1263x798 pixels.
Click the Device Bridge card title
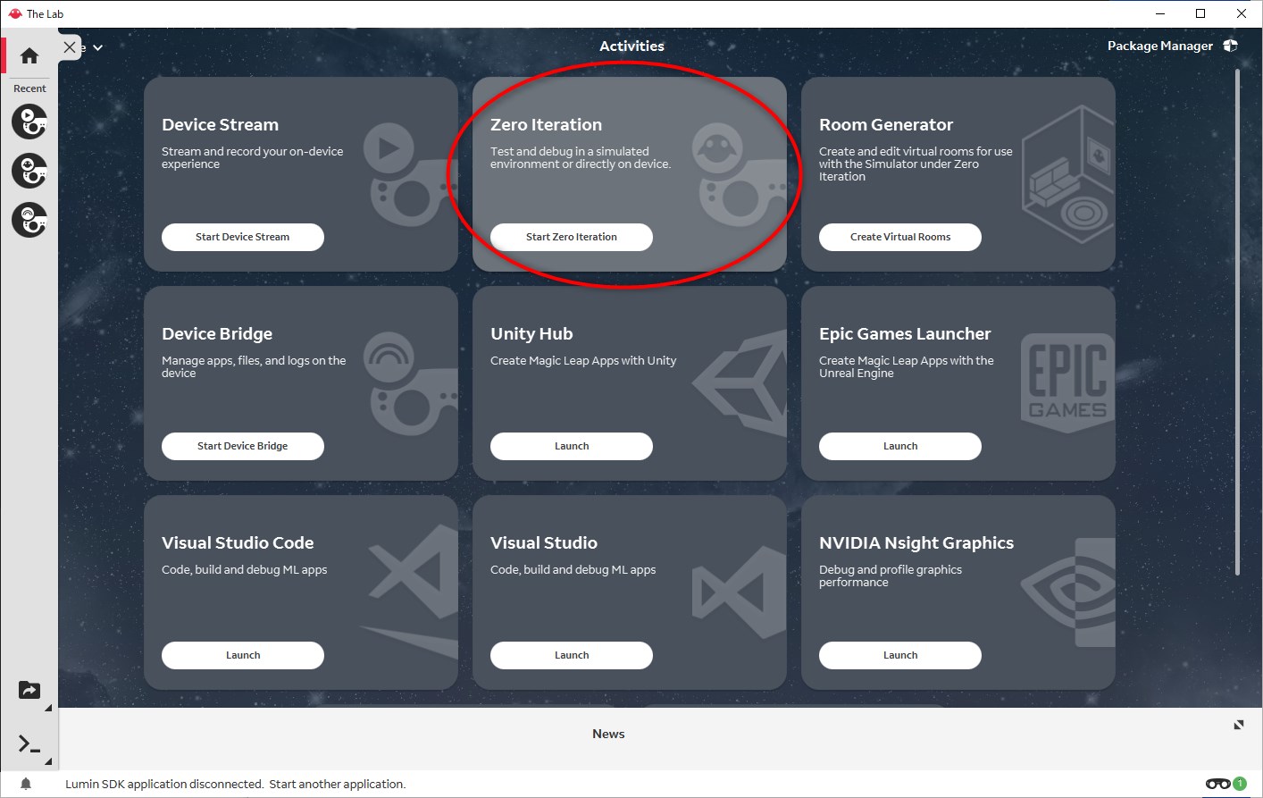(x=217, y=333)
